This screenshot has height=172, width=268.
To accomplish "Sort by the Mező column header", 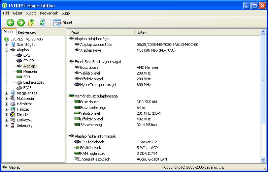I will click(x=101, y=32).
